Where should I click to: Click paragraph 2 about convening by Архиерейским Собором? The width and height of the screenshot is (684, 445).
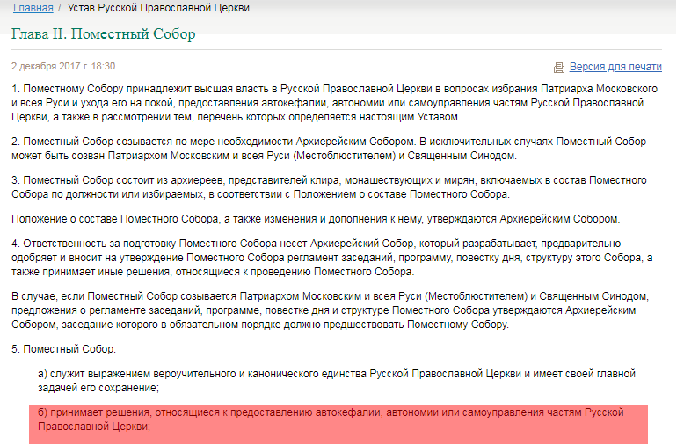334,149
